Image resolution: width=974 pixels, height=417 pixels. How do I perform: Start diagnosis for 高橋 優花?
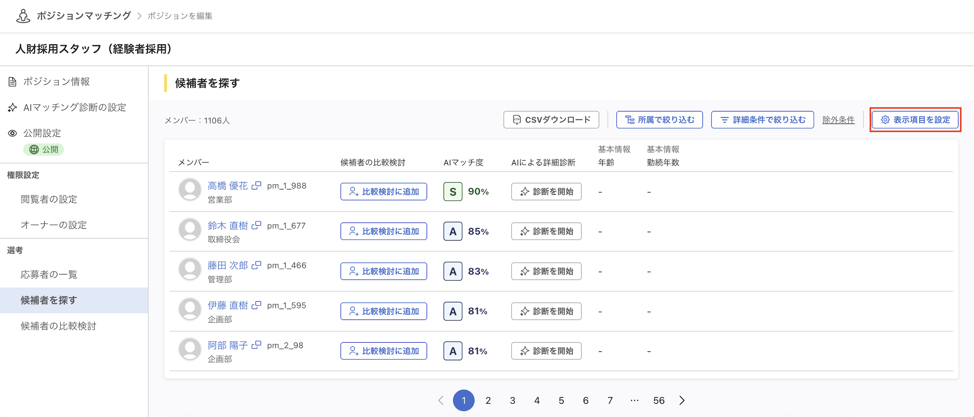(546, 192)
